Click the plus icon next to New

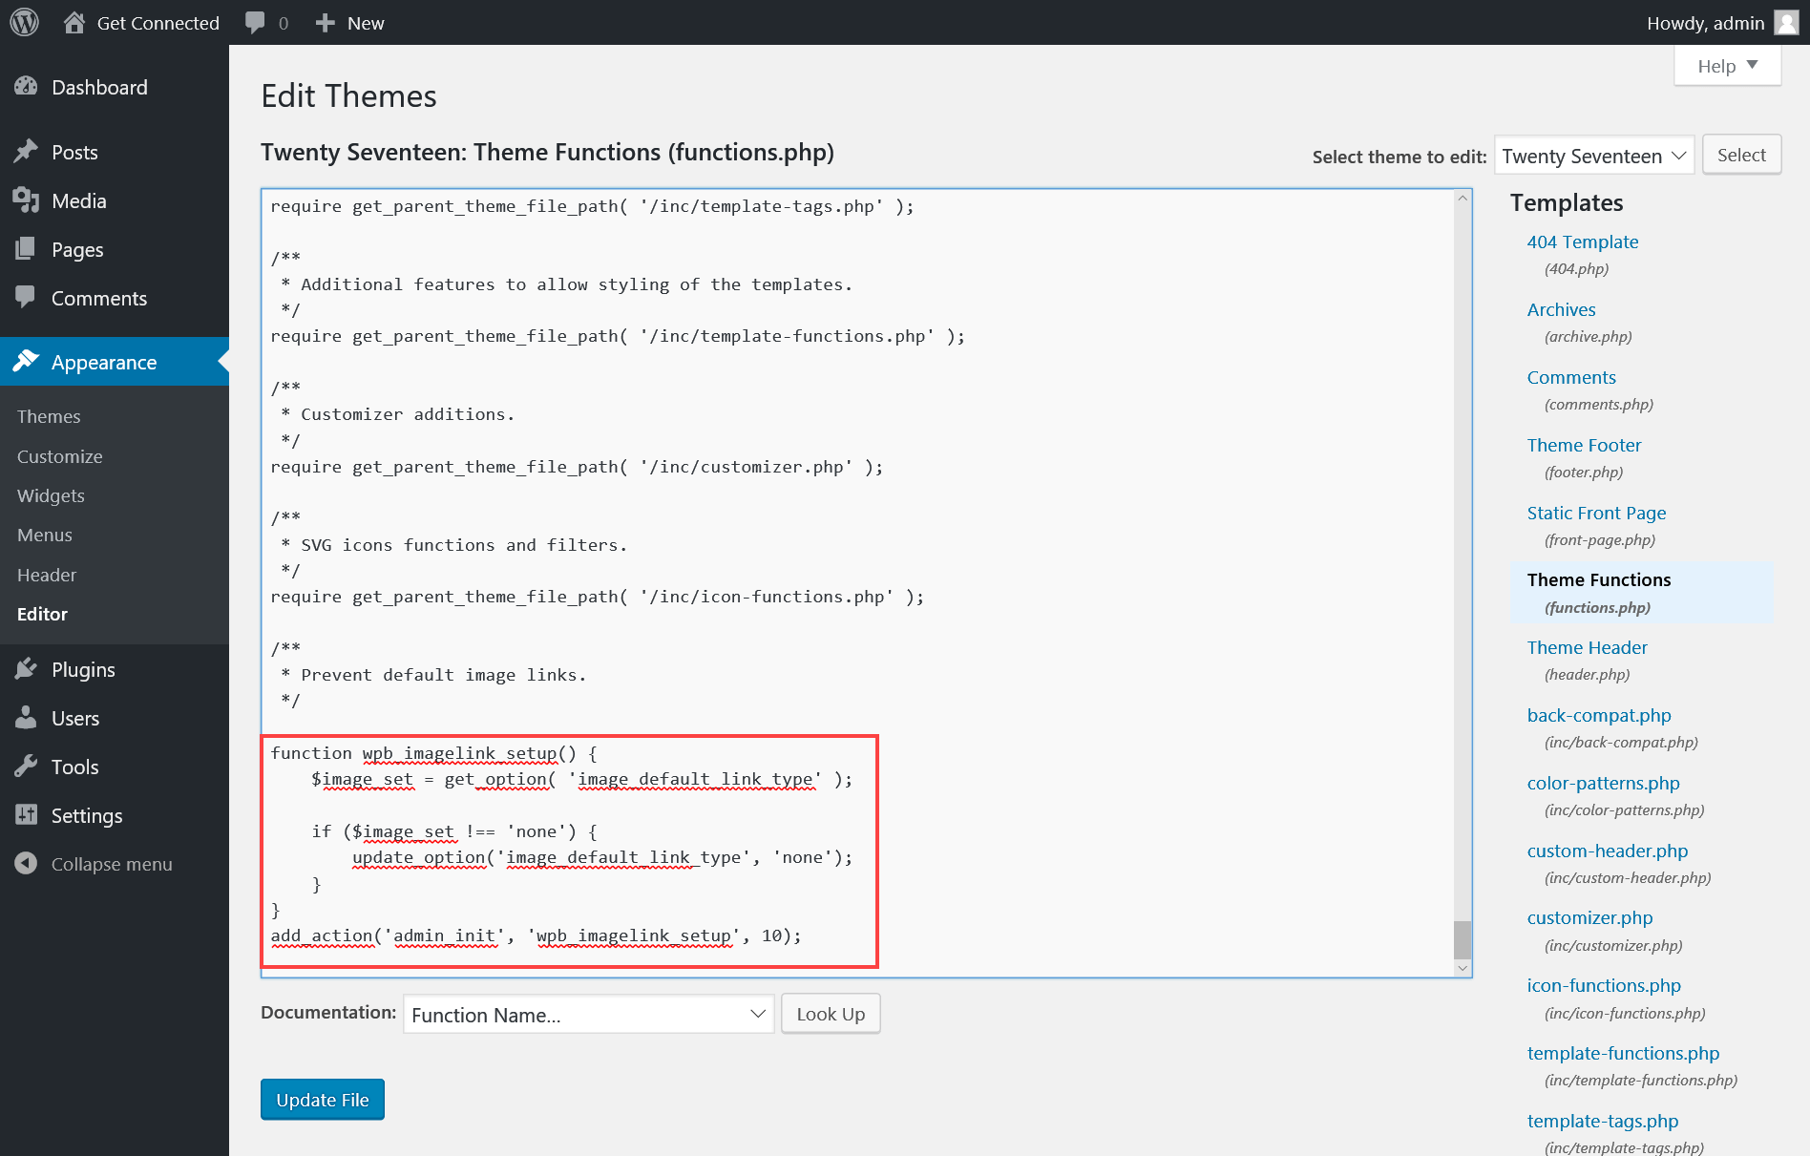coord(326,22)
